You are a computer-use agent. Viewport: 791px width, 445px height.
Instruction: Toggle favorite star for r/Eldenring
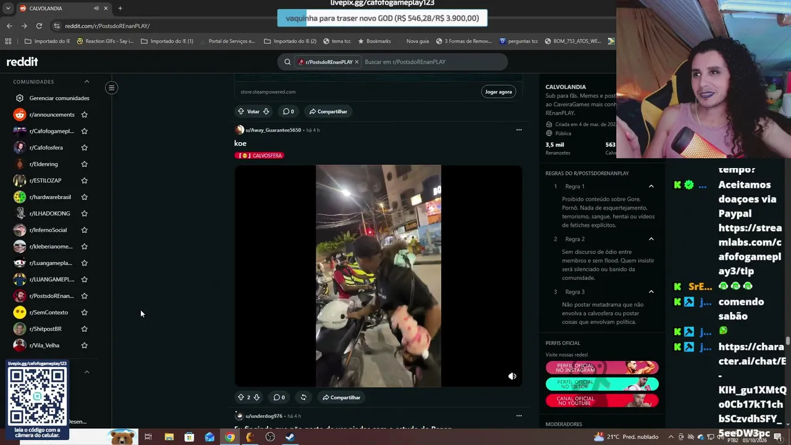tap(84, 164)
